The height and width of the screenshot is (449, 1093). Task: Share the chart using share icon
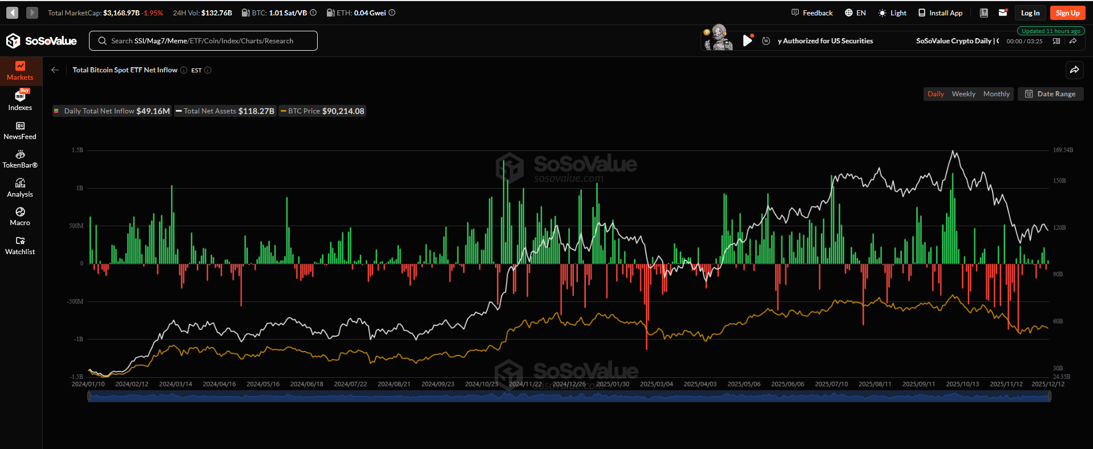[x=1074, y=70]
